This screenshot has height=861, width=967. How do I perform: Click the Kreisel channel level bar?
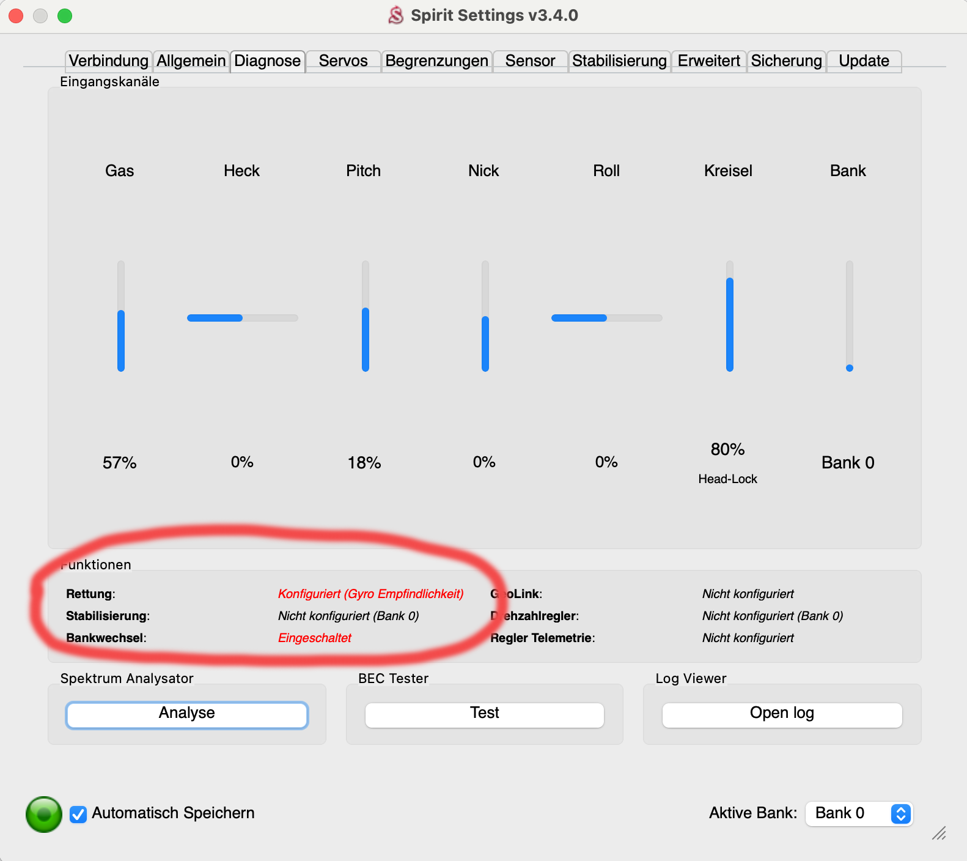[x=729, y=316]
